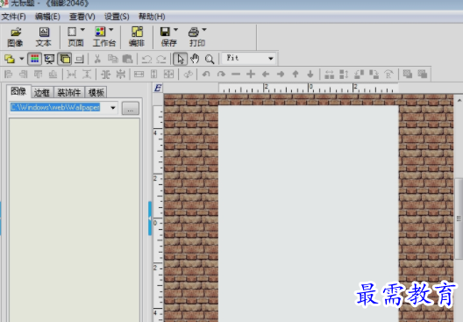
Task: Expand the 保存 button dropdown arrow
Action: [x=175, y=30]
